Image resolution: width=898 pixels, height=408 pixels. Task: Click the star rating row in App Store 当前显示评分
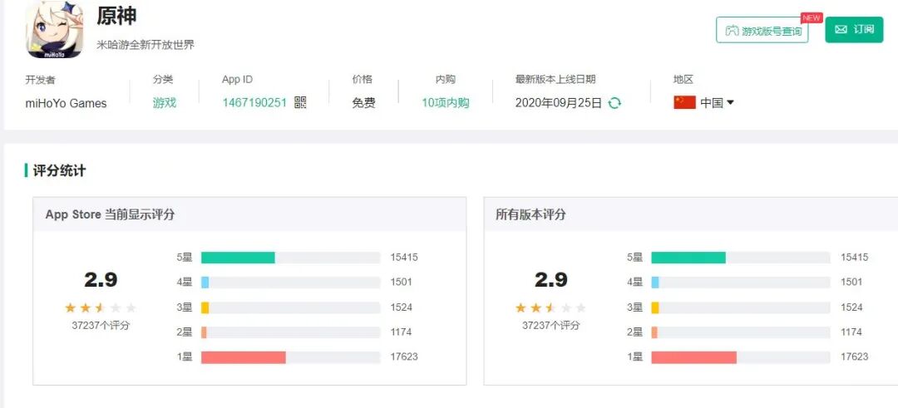(x=101, y=307)
